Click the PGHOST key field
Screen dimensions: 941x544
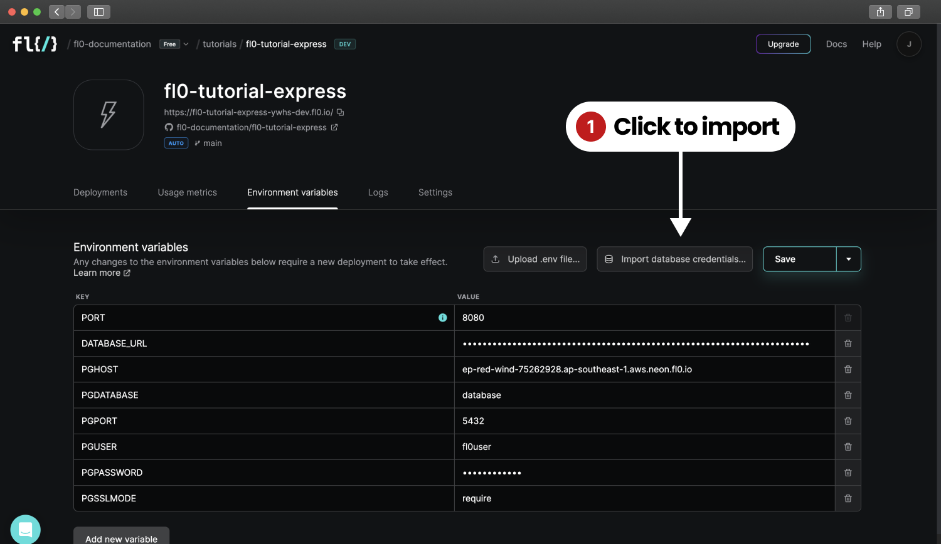(264, 369)
